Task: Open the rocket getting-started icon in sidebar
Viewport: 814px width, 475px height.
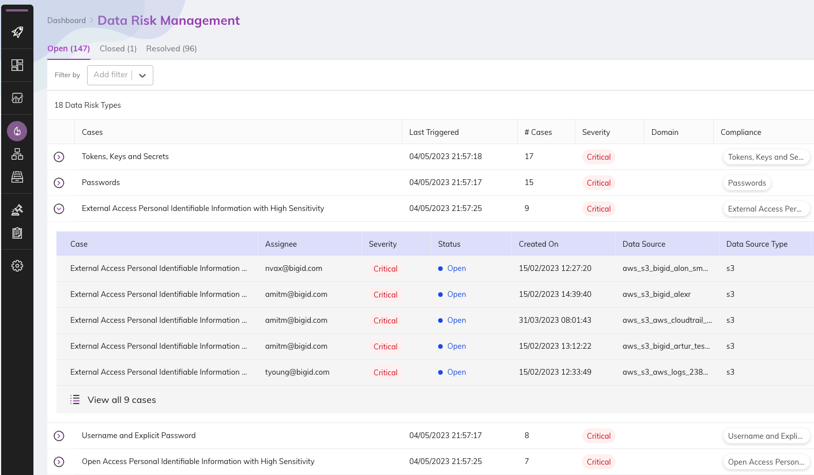Action: 17,32
